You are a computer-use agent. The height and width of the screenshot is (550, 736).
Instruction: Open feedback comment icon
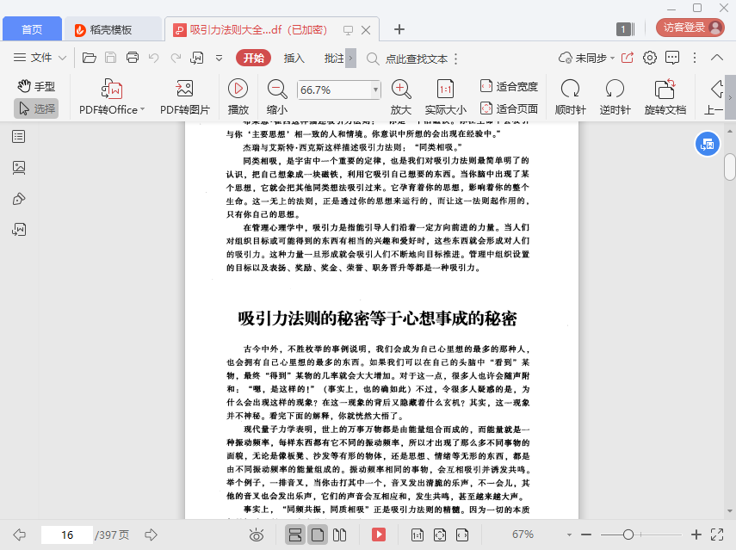(672, 58)
